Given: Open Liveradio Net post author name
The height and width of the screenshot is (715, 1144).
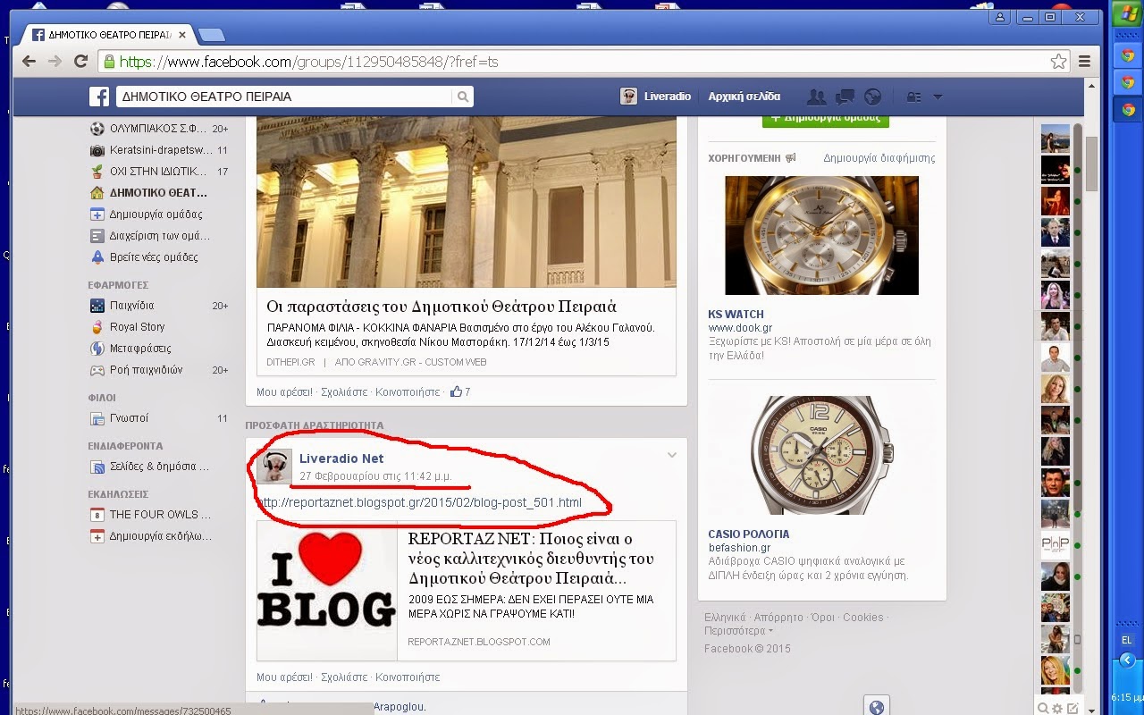Looking at the screenshot, I should [x=341, y=458].
